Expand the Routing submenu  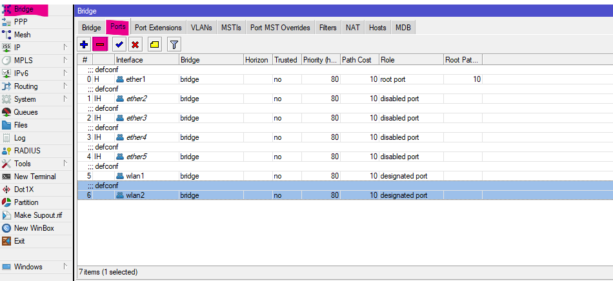[x=65, y=86]
